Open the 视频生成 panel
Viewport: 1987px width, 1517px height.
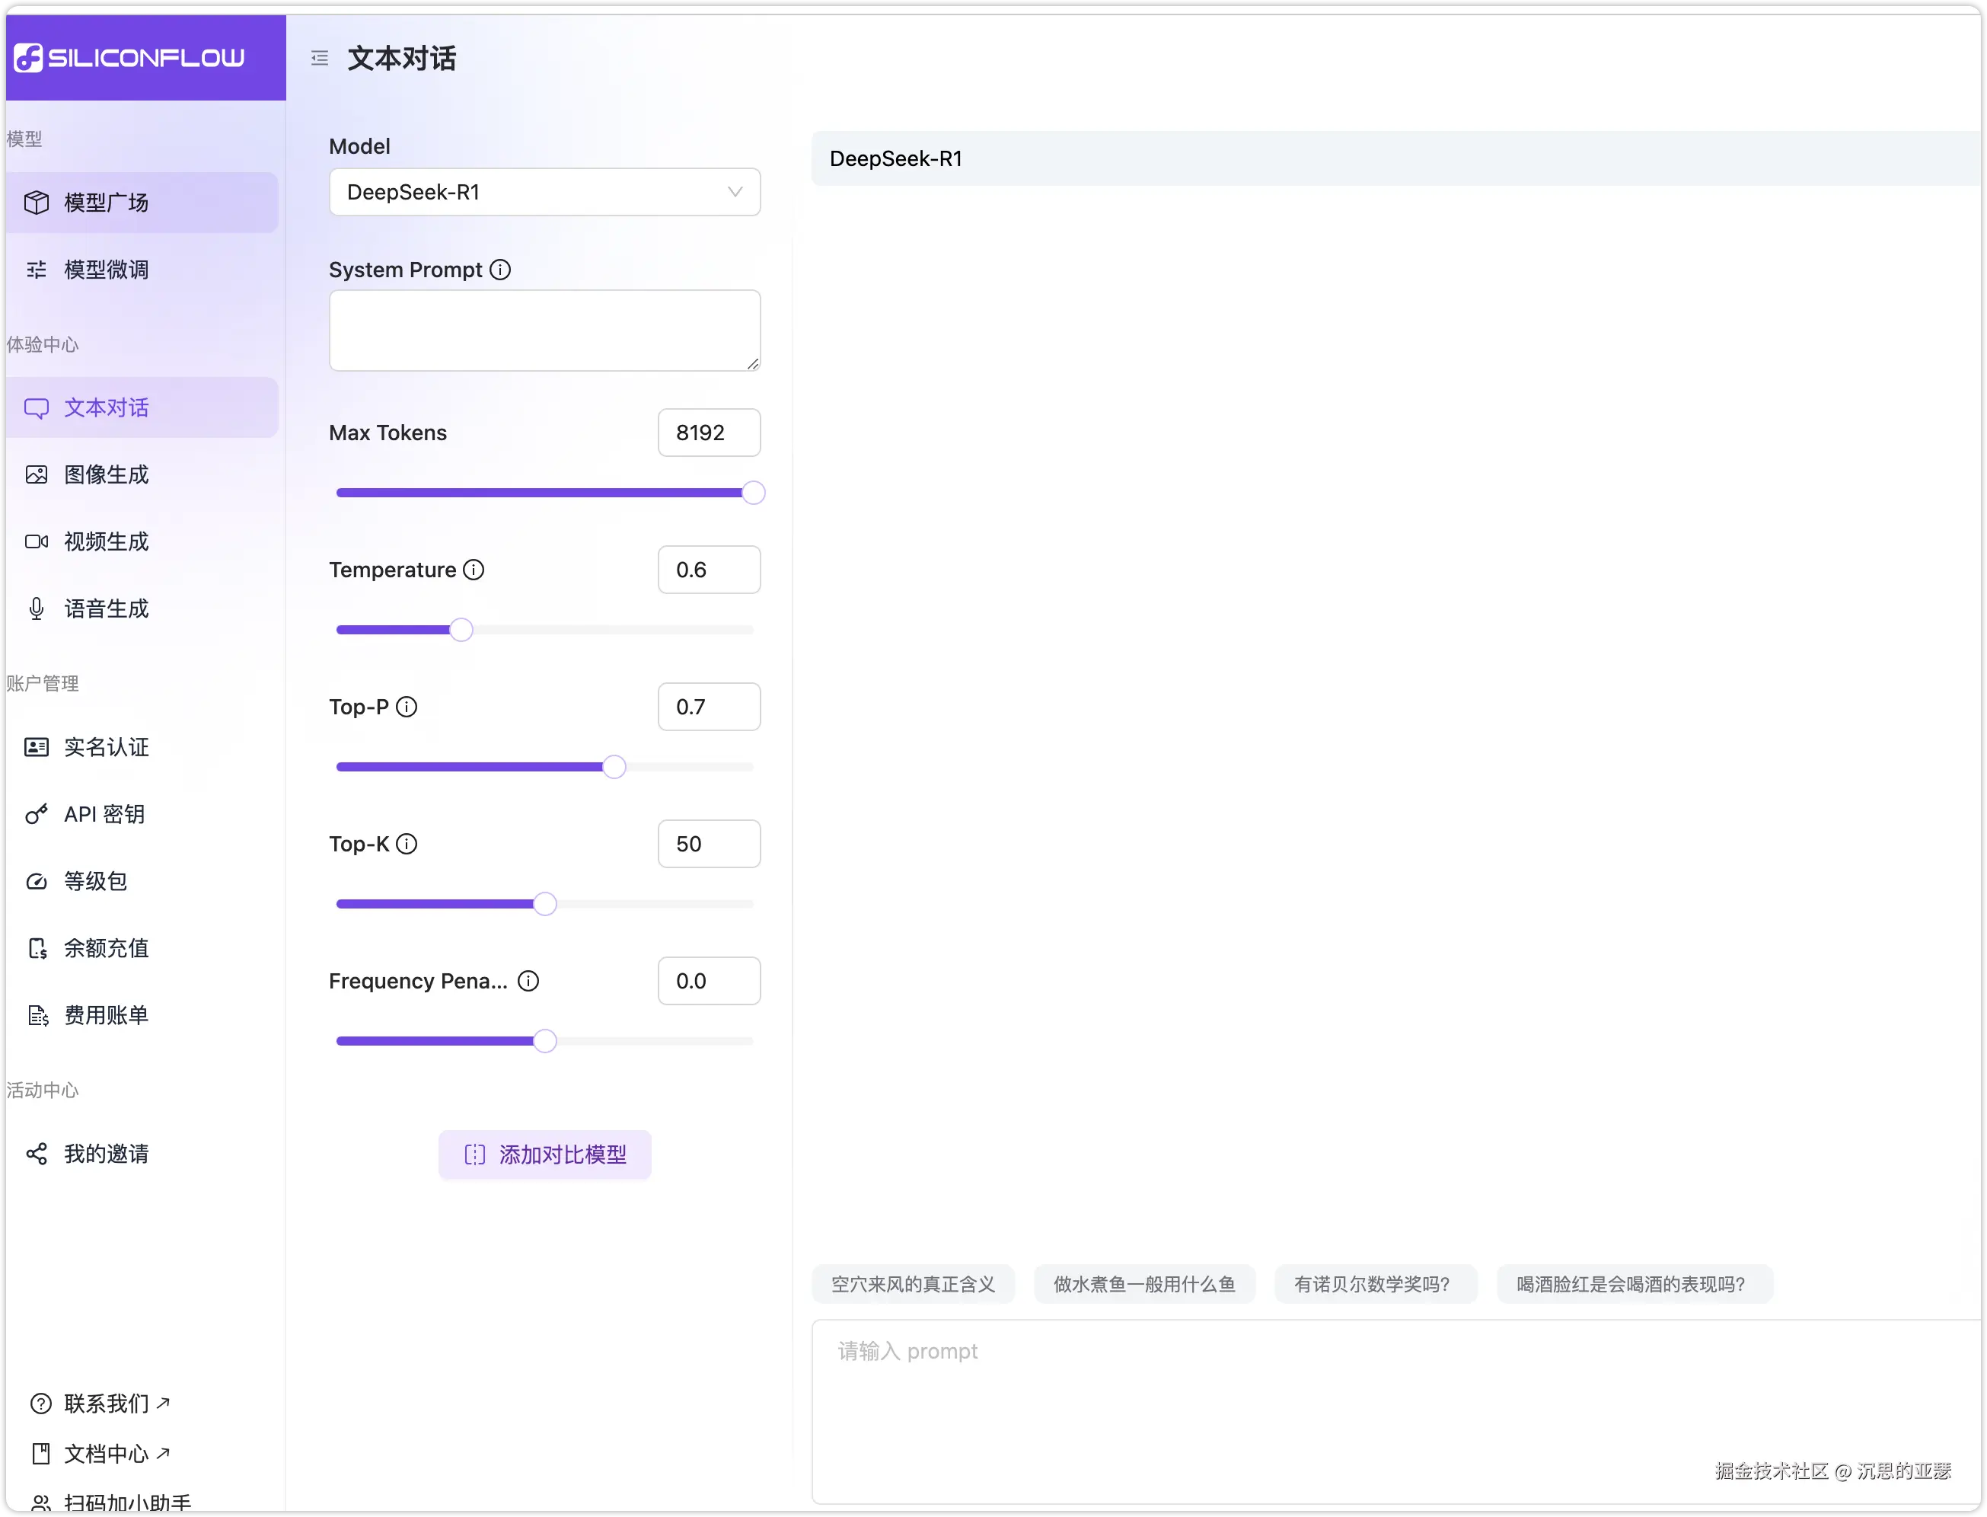(x=106, y=541)
